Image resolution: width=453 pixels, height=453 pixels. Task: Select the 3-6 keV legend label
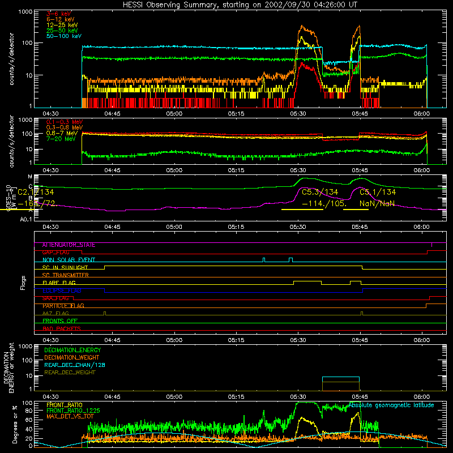[59, 14]
